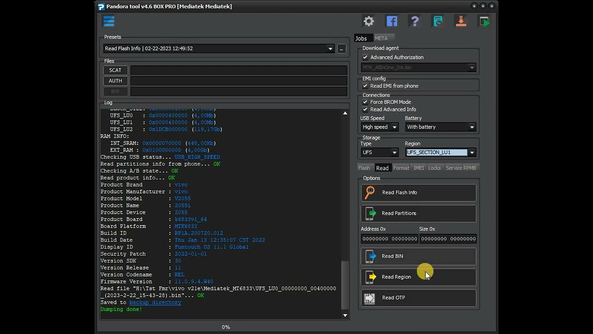The image size is (593, 334).
Task: Click the Read Region button
Action: (x=418, y=277)
